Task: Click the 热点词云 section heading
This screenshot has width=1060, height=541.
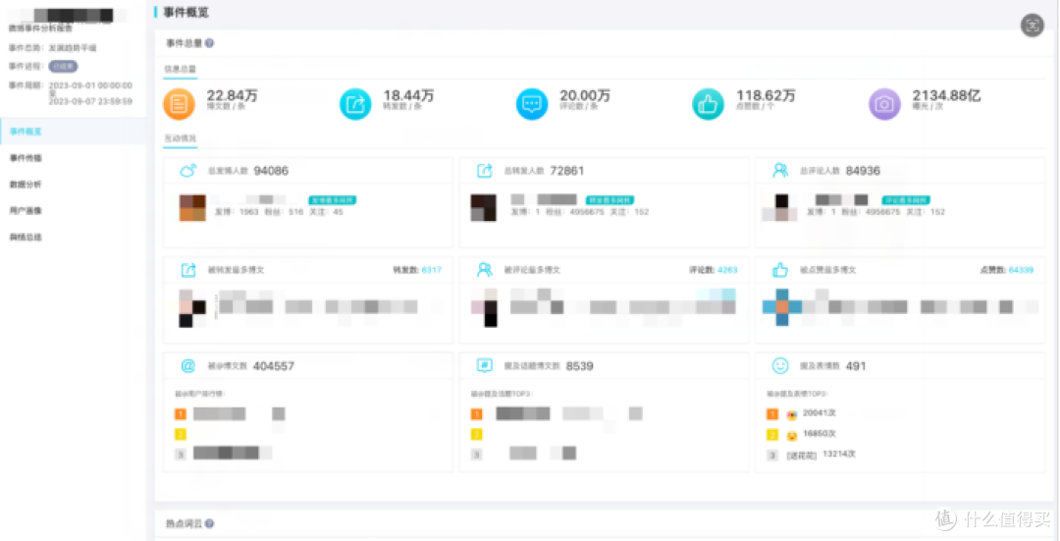Action: tap(184, 523)
